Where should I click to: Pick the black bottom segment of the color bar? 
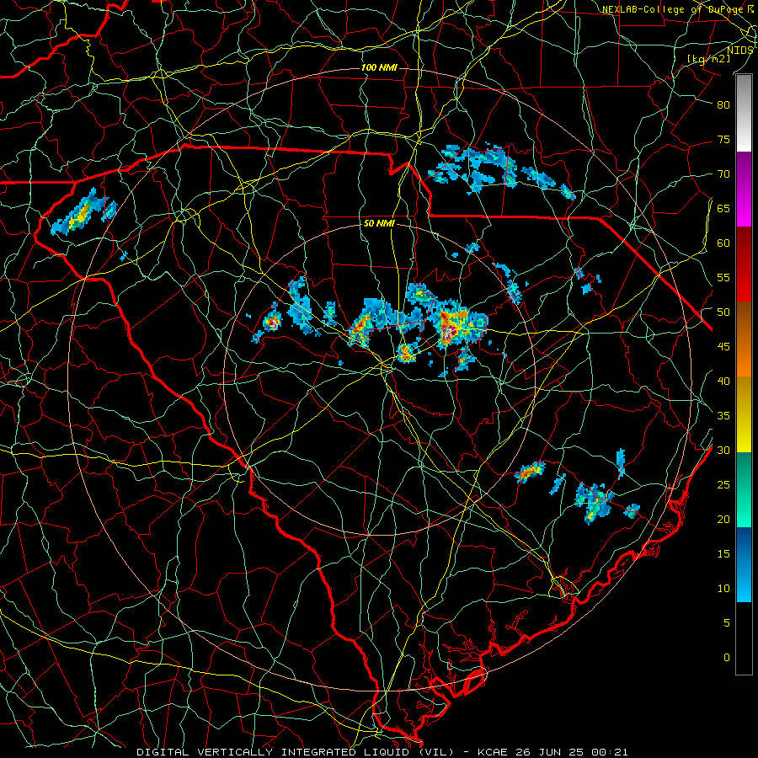(x=744, y=638)
